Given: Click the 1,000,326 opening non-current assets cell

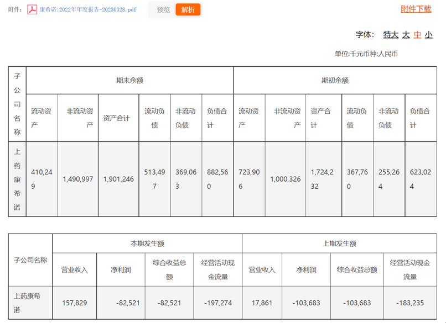Looking at the screenshot, I should pyautogui.click(x=285, y=179).
